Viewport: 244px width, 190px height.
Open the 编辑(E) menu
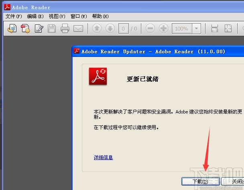35,16
